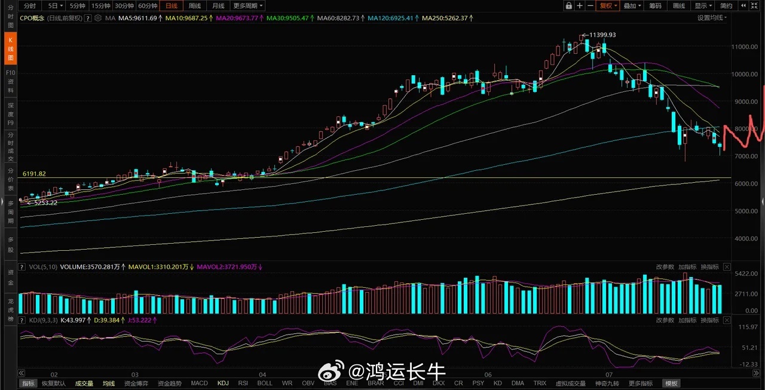Viewport: 765px width, 390px height.
Task: Click the 恢复默认 restore default button
Action: (x=54, y=383)
